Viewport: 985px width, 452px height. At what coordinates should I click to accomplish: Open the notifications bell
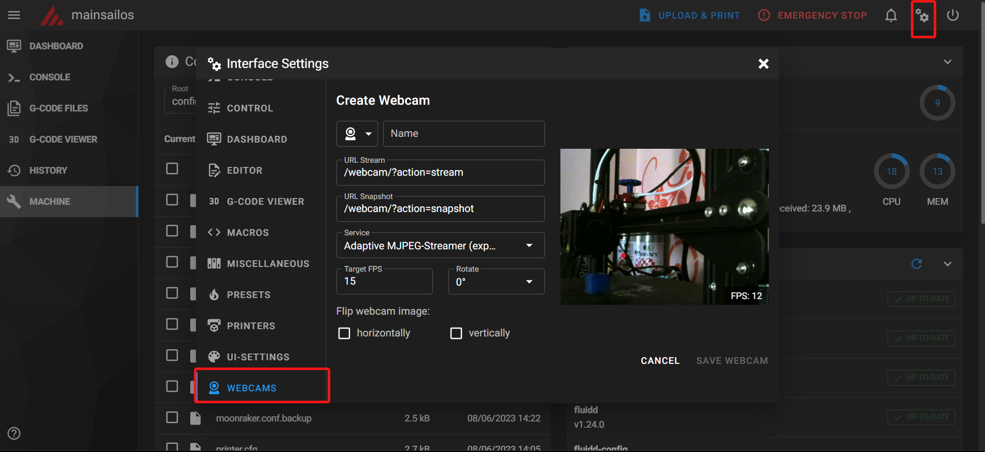pyautogui.click(x=891, y=15)
